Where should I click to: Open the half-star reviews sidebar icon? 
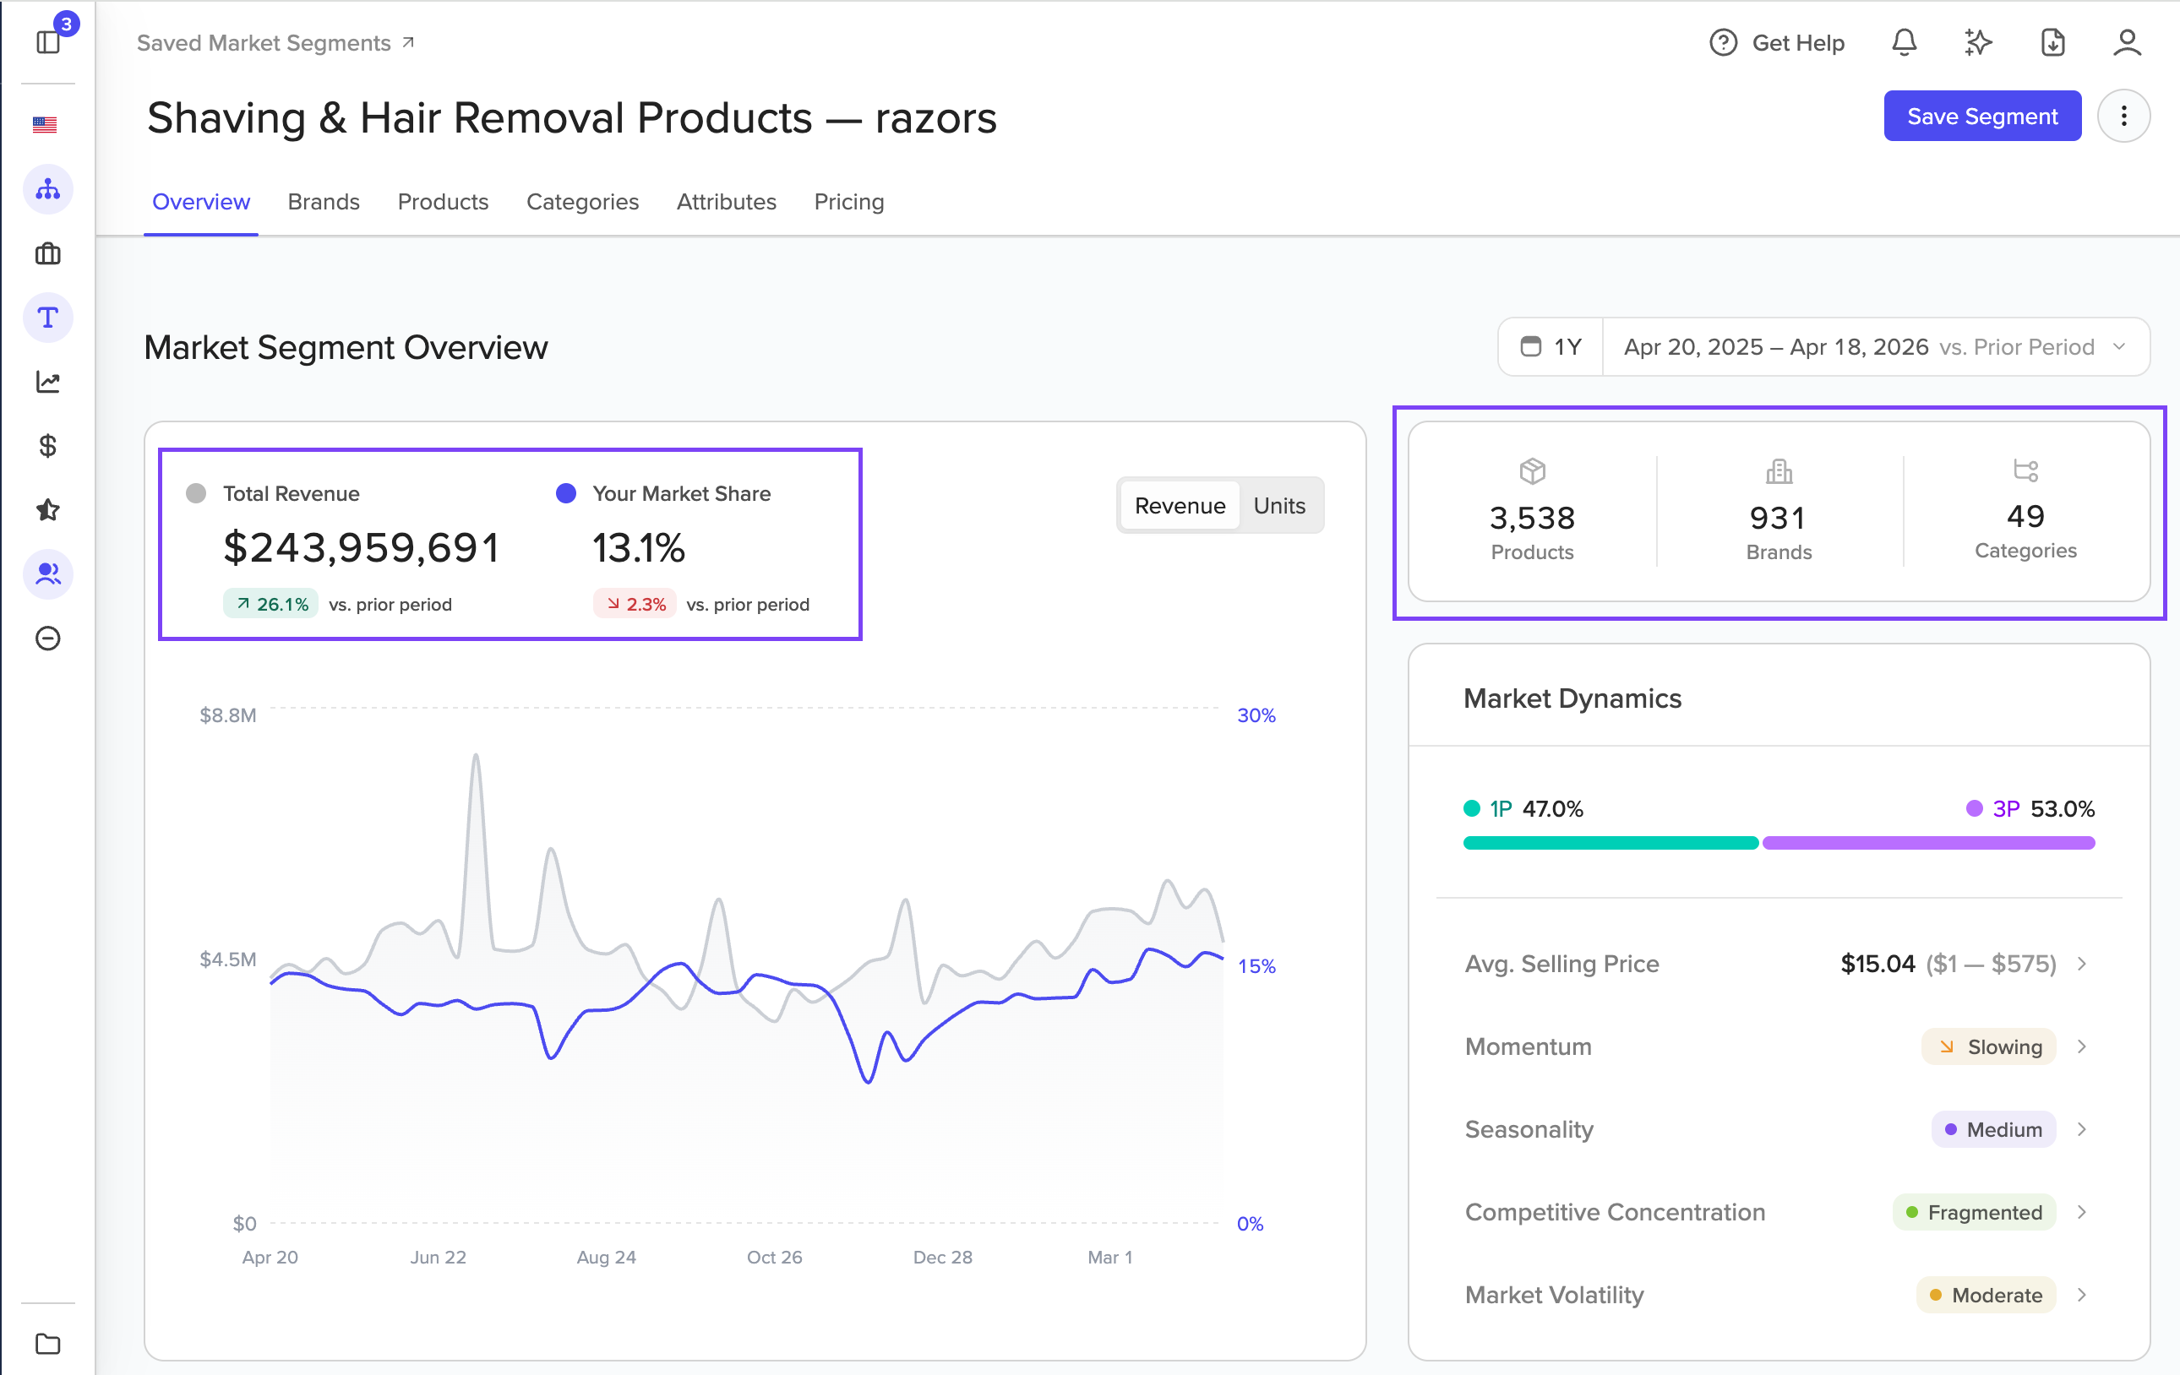(48, 510)
